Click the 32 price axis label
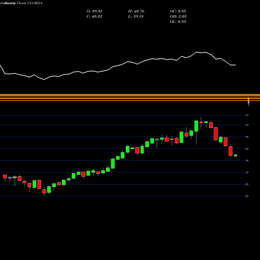The height and width of the screenshot is (260, 260). [x=247, y=172]
